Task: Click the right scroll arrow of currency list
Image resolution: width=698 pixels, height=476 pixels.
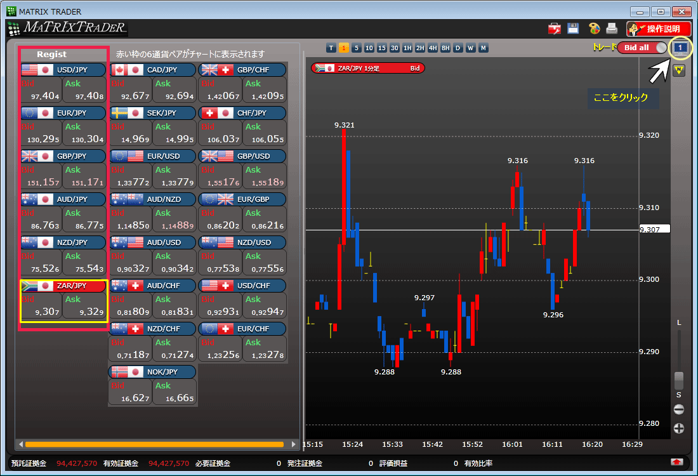Action: point(293,444)
